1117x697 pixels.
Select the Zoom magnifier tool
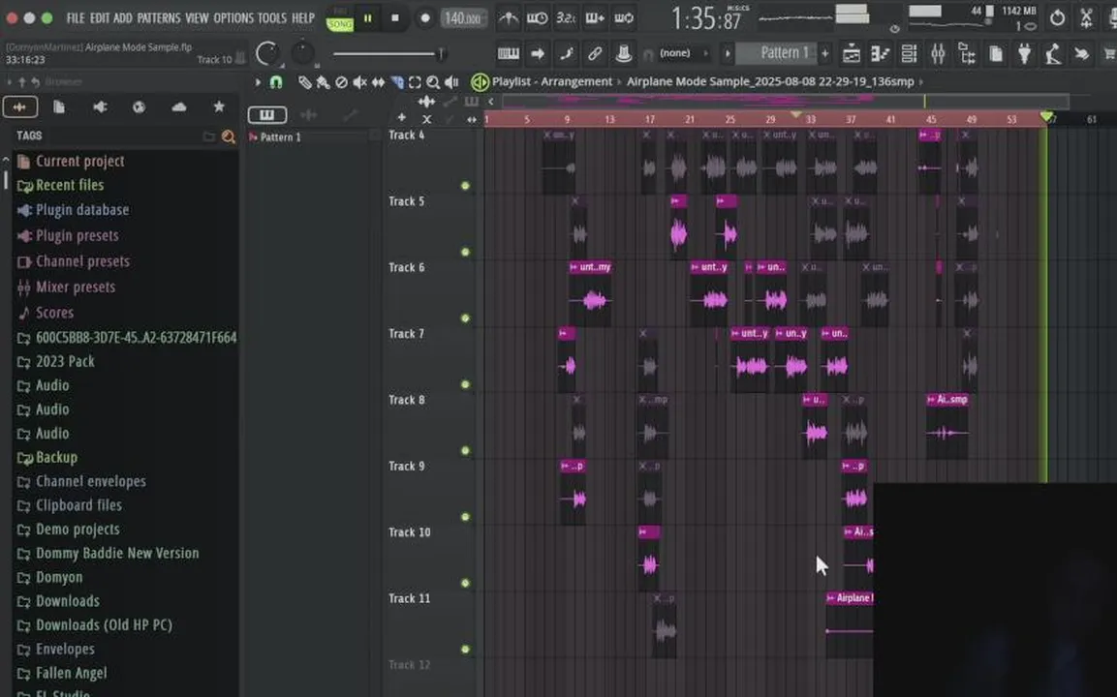pos(432,82)
